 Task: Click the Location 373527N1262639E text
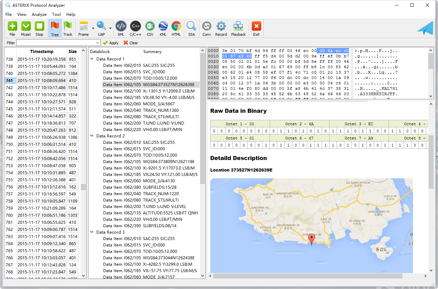241,170
